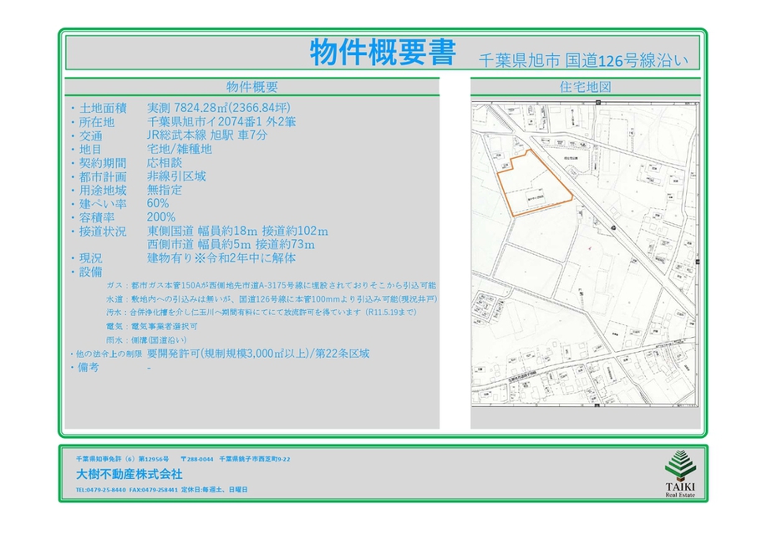Click the TAIKI Real Estate tree logo
This screenshot has height=535, width=757.
(x=680, y=473)
